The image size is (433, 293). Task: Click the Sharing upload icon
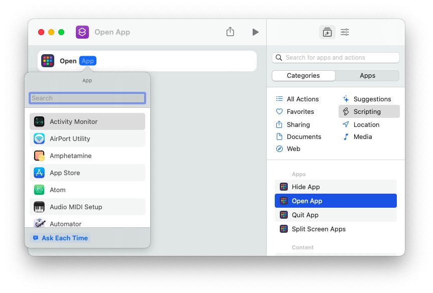click(279, 124)
